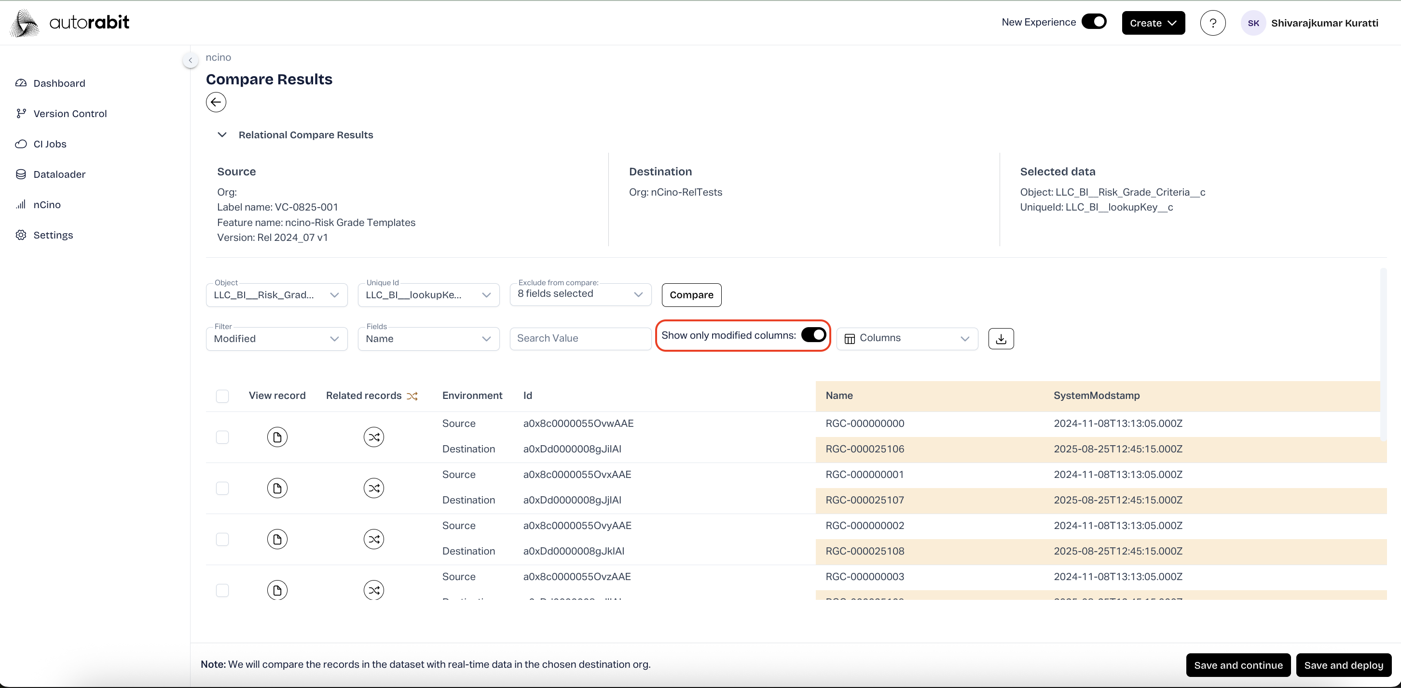Click related records shuffle icon for RGC-000000001 row
This screenshot has height=688, width=1401.
tap(373, 488)
